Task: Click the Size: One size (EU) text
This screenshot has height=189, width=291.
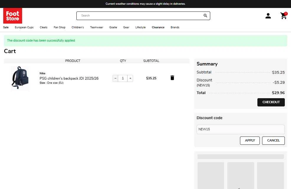Action: pyautogui.click(x=52, y=83)
